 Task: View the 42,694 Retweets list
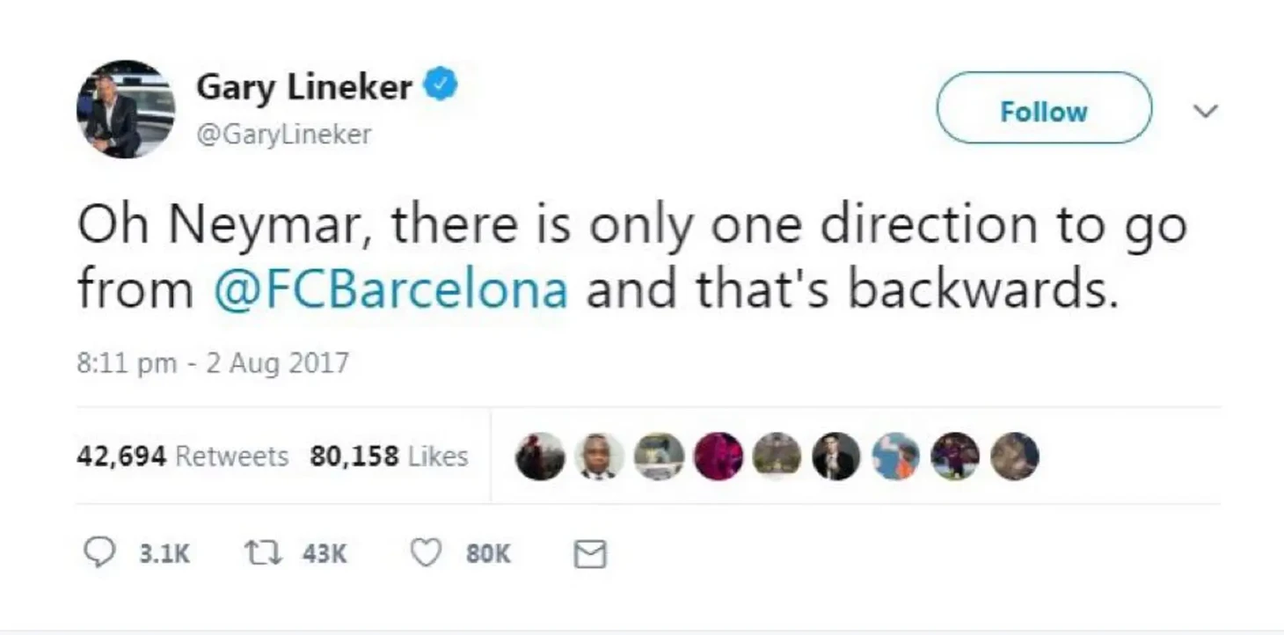183,456
